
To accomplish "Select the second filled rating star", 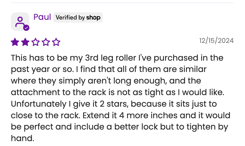I will tap(25, 42).
